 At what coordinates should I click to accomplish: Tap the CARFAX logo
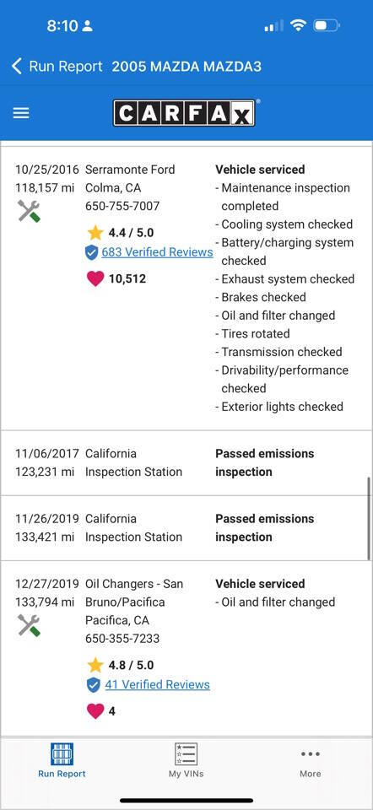click(x=185, y=113)
